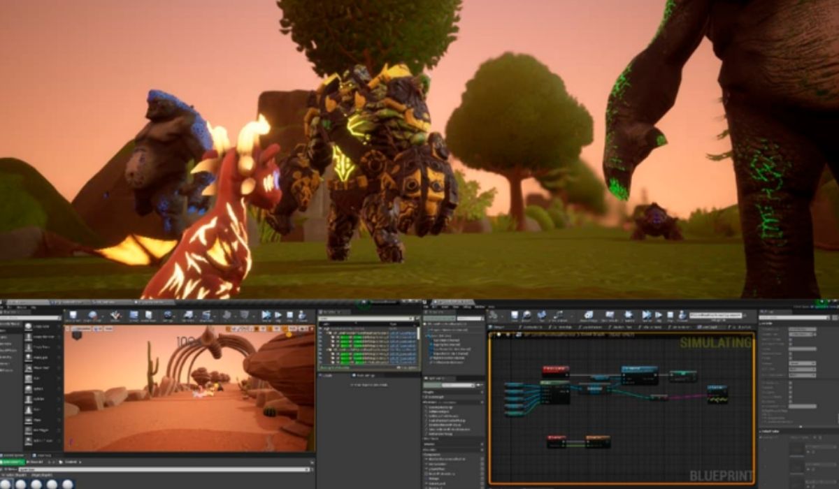839x489 pixels.
Task: Select the Sphere actor icon
Action: tap(28, 388)
